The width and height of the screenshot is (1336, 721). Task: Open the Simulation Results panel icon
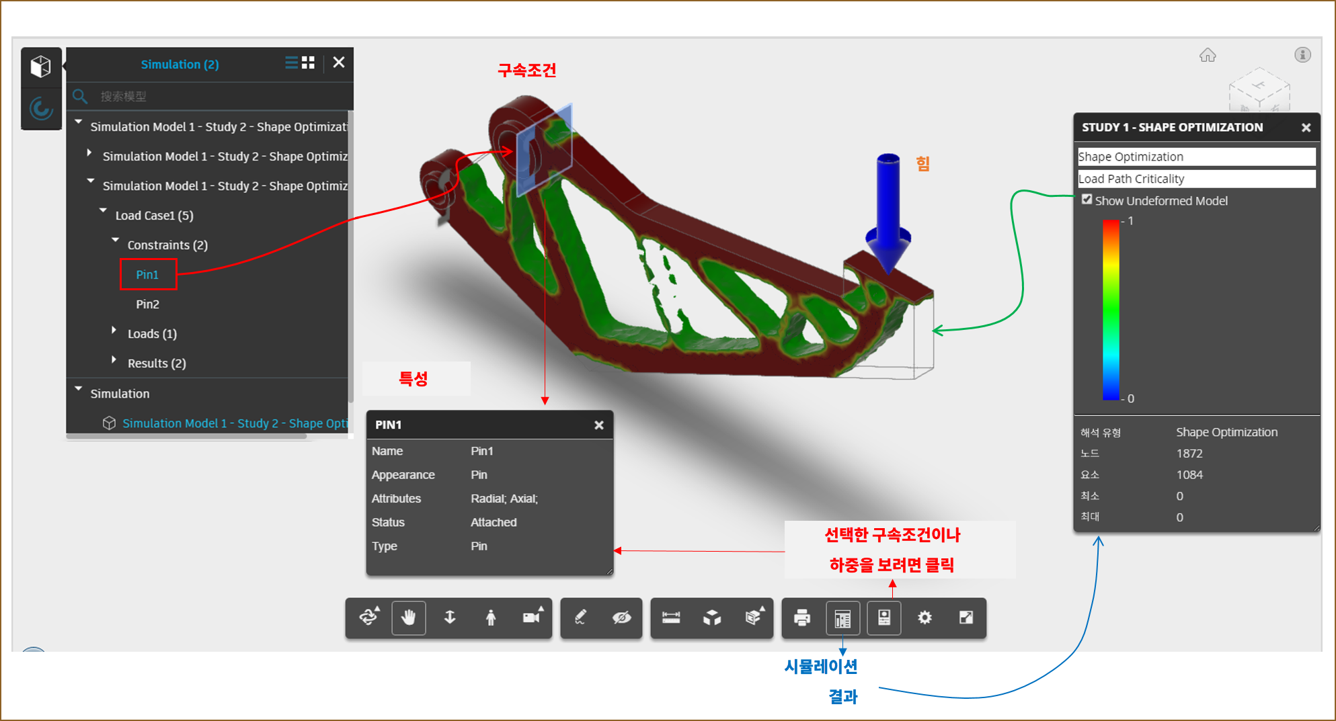point(842,618)
